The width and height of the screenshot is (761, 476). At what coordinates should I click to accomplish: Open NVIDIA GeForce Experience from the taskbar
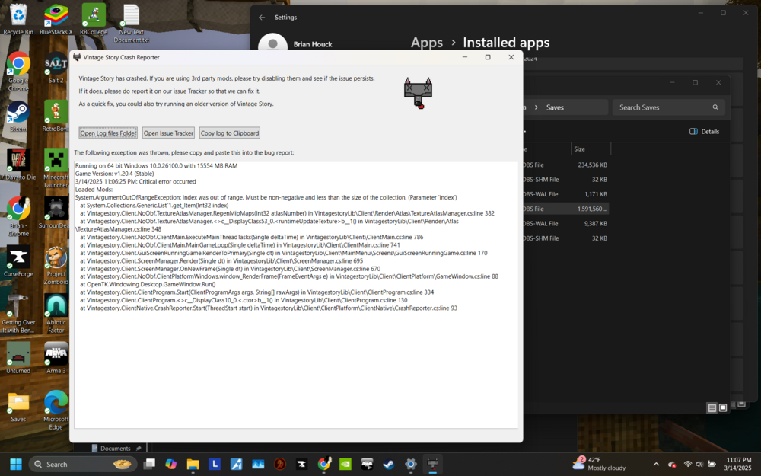click(345, 464)
